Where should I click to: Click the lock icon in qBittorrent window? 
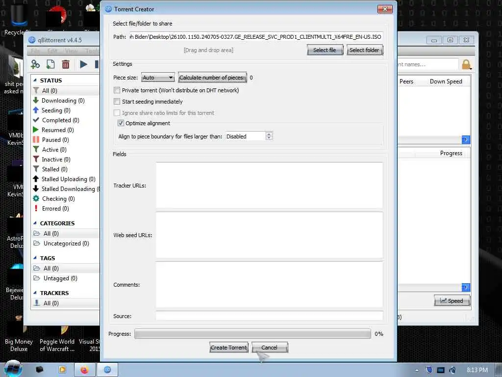click(x=466, y=64)
